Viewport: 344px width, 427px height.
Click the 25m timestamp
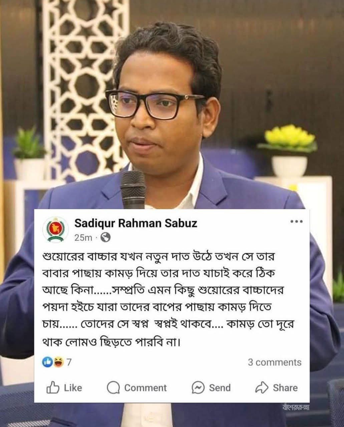coord(83,238)
